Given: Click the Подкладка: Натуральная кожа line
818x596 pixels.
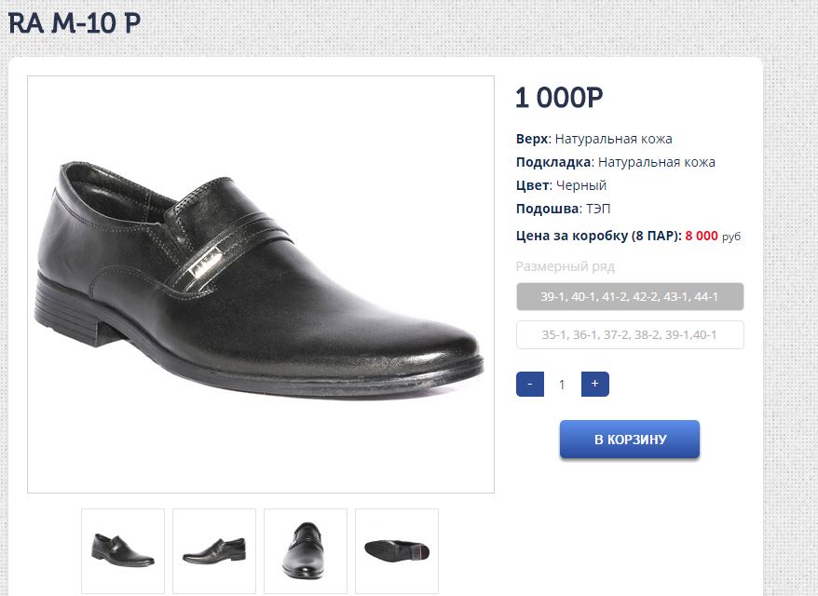Looking at the screenshot, I should click(x=615, y=162).
